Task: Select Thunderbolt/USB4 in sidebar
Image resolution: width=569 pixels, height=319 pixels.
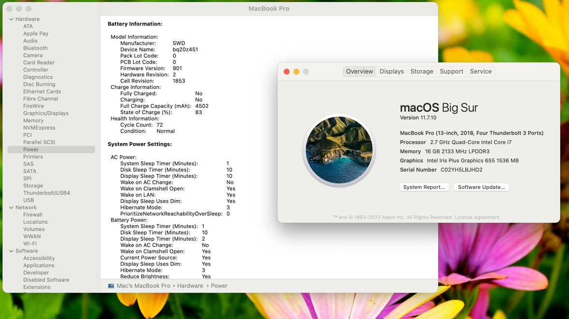Action: (x=46, y=193)
